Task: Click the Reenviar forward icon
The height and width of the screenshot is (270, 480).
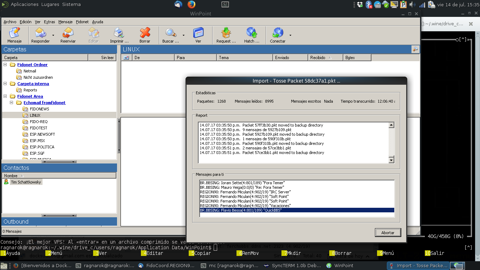Action: click(x=68, y=33)
